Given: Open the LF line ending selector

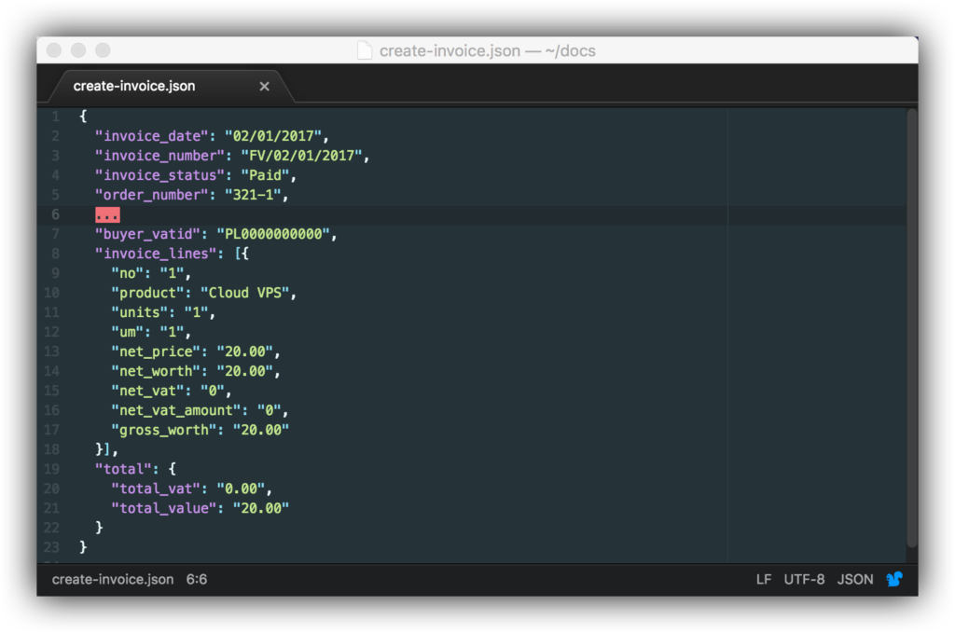Looking at the screenshot, I should click(764, 579).
